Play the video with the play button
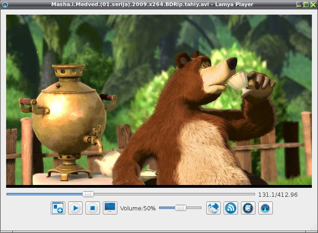The image size is (318, 233). [76, 208]
